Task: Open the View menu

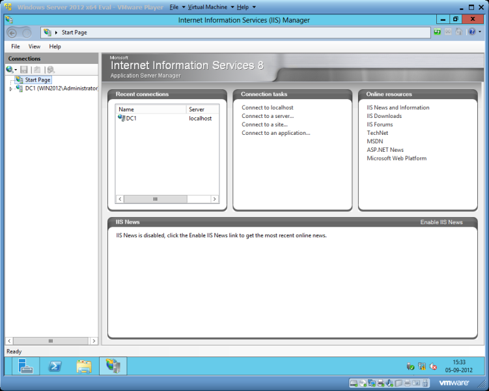Action: click(x=34, y=46)
